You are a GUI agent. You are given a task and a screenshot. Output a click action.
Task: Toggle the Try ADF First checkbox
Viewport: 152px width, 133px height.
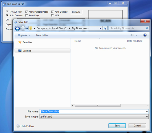pos(7,12)
